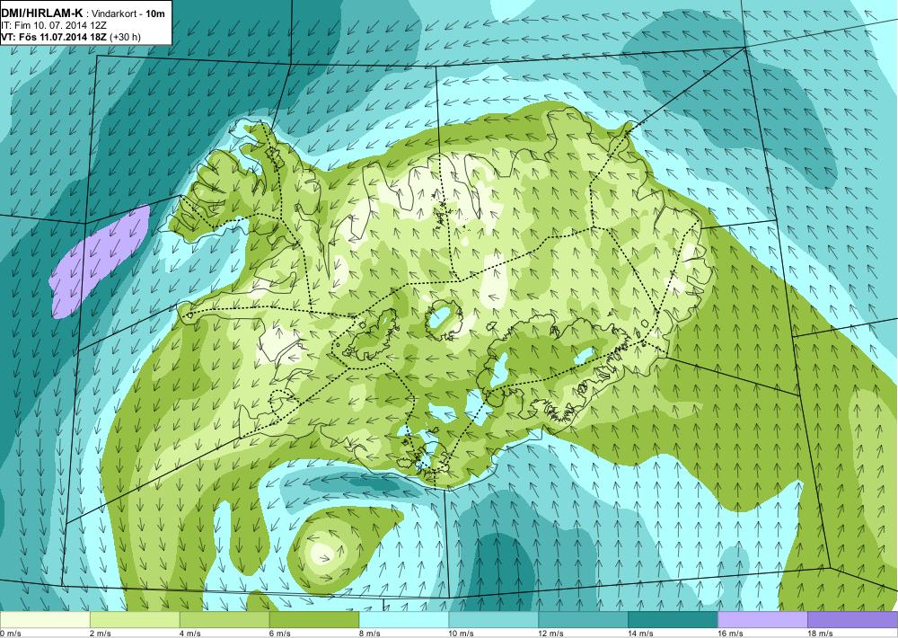Select the light green 2–4 m/s legend swatch
Screen dimensions: 898x638
pyautogui.click(x=135, y=620)
